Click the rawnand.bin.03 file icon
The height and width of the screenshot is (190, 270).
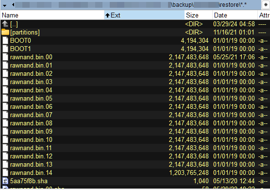[x=5, y=82]
